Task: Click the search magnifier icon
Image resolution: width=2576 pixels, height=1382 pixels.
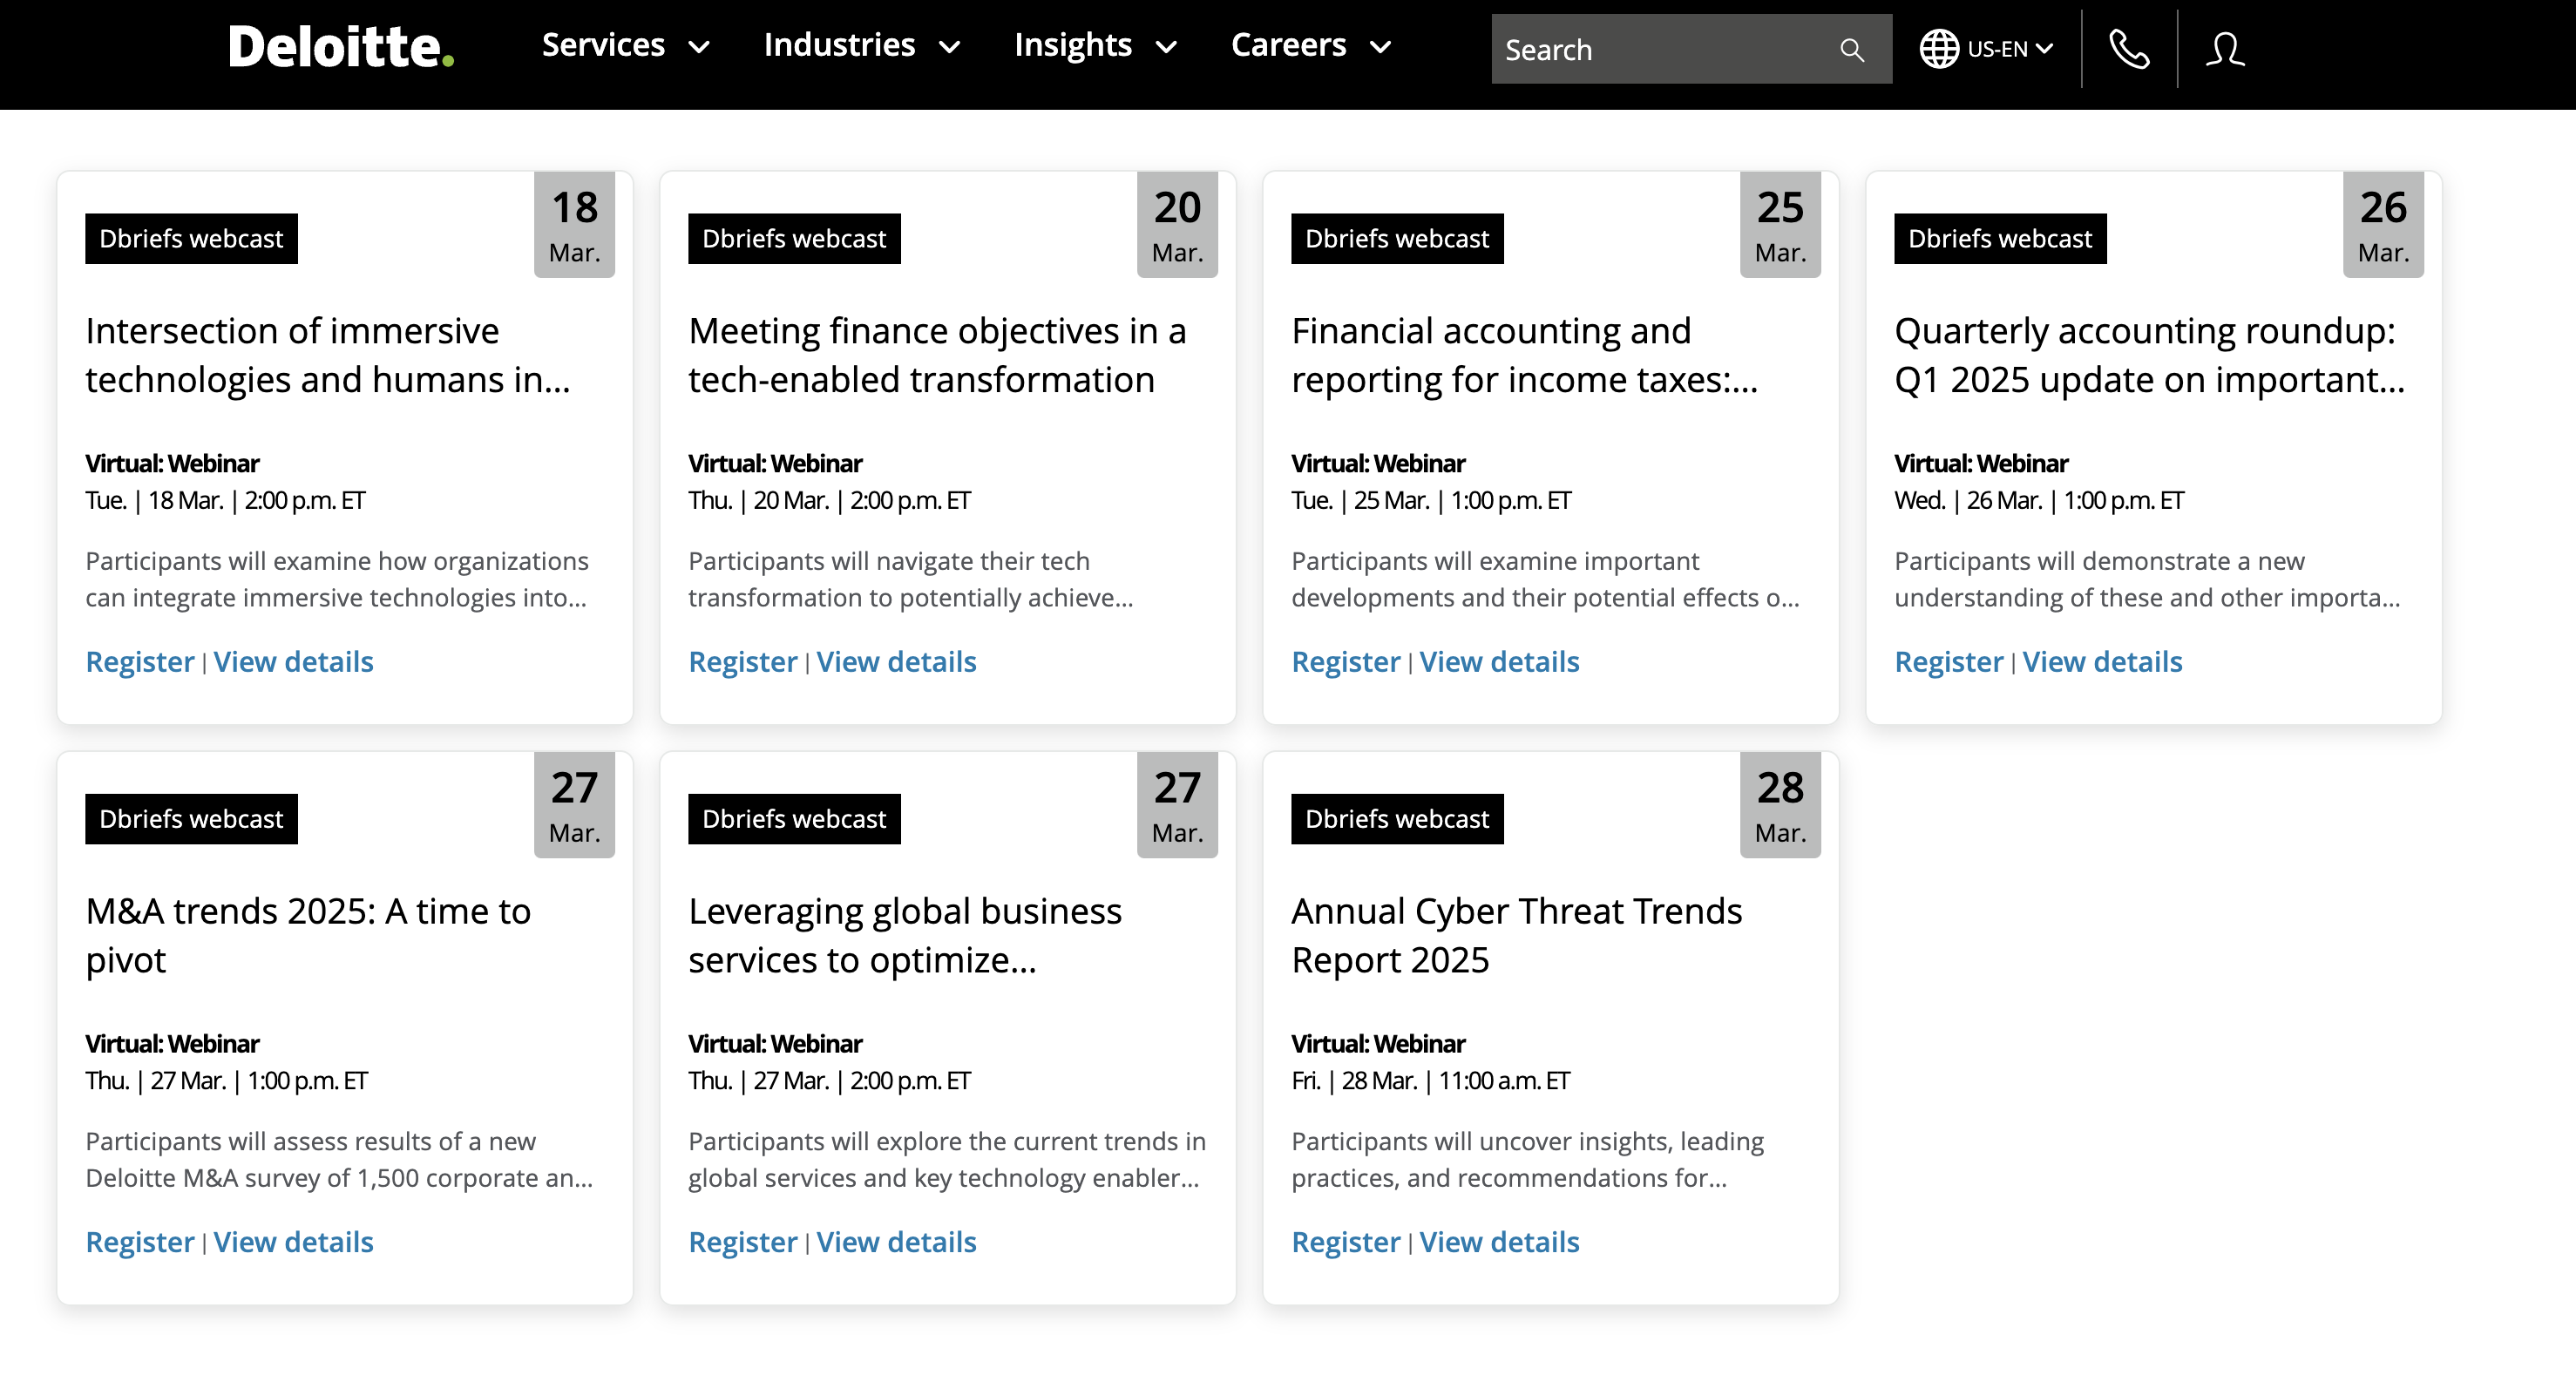Action: click(1851, 50)
